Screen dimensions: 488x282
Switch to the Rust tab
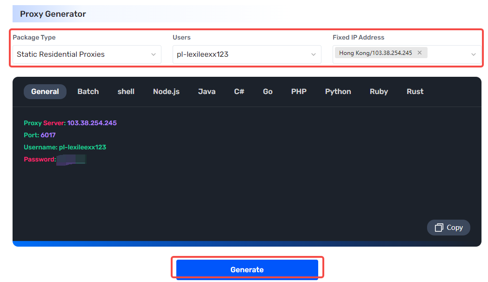415,92
